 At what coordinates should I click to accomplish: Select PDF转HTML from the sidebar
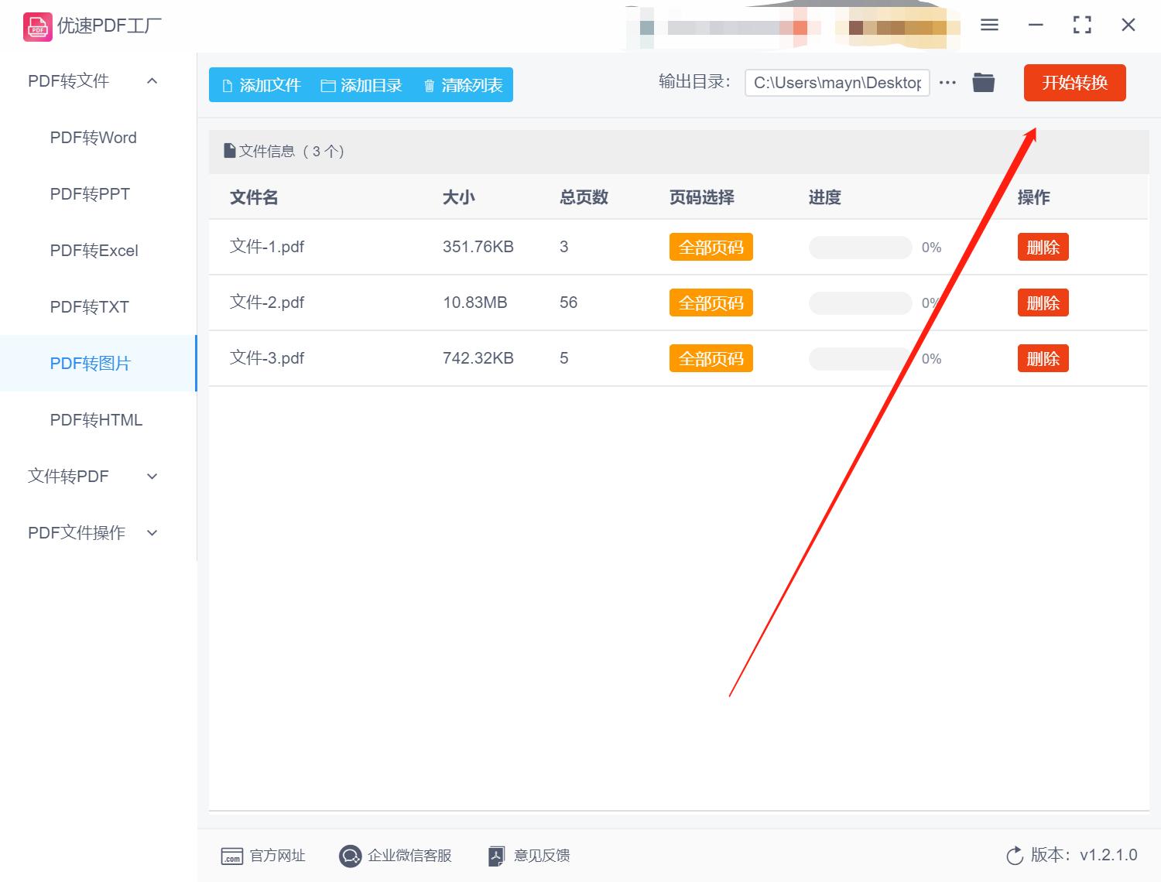click(95, 420)
